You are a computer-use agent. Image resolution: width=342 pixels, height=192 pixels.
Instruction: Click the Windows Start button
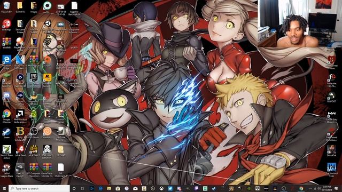[x=4, y=188]
